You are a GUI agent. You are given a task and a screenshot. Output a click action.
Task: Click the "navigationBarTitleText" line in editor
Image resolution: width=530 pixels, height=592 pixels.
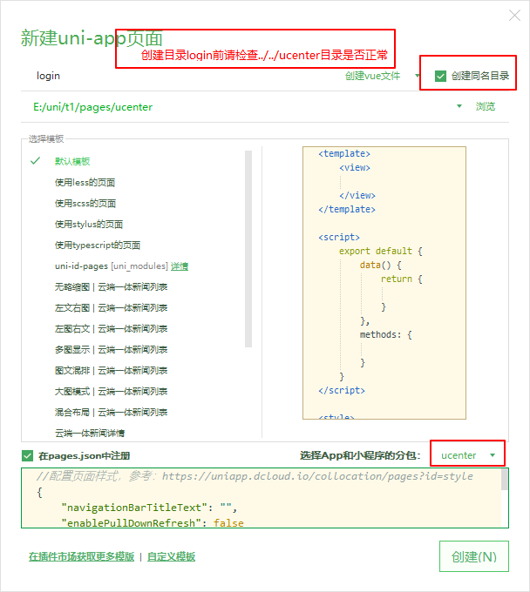click(x=150, y=508)
